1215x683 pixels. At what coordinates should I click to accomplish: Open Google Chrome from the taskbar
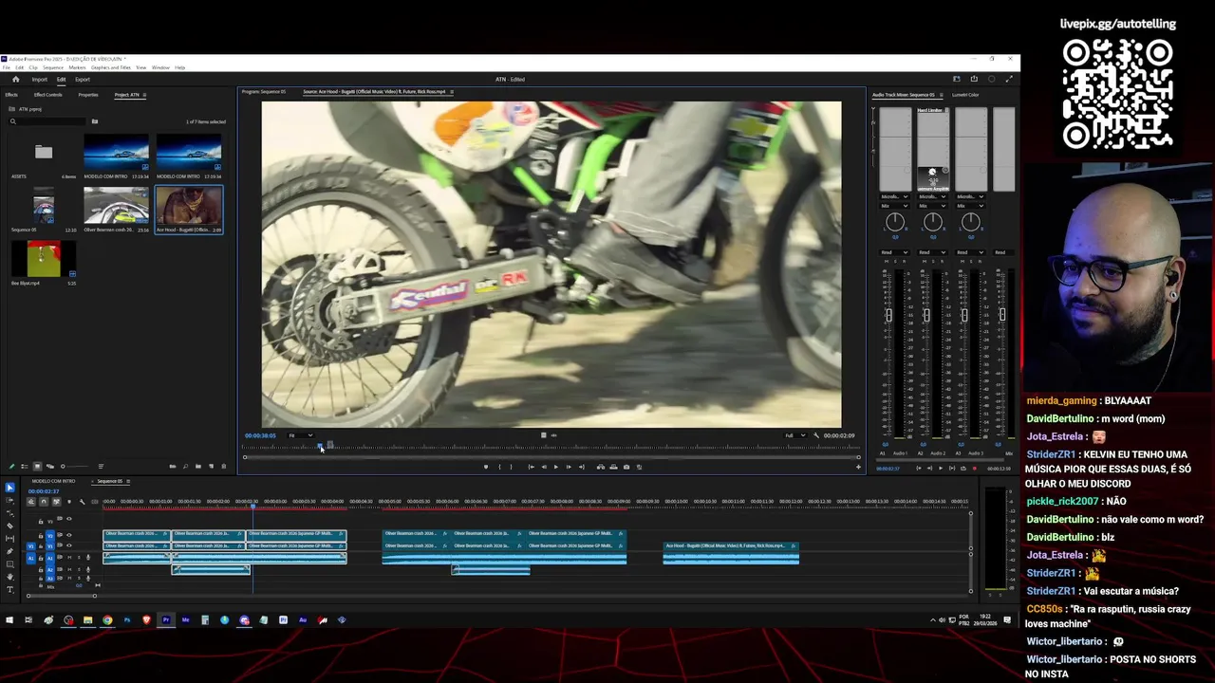click(107, 620)
